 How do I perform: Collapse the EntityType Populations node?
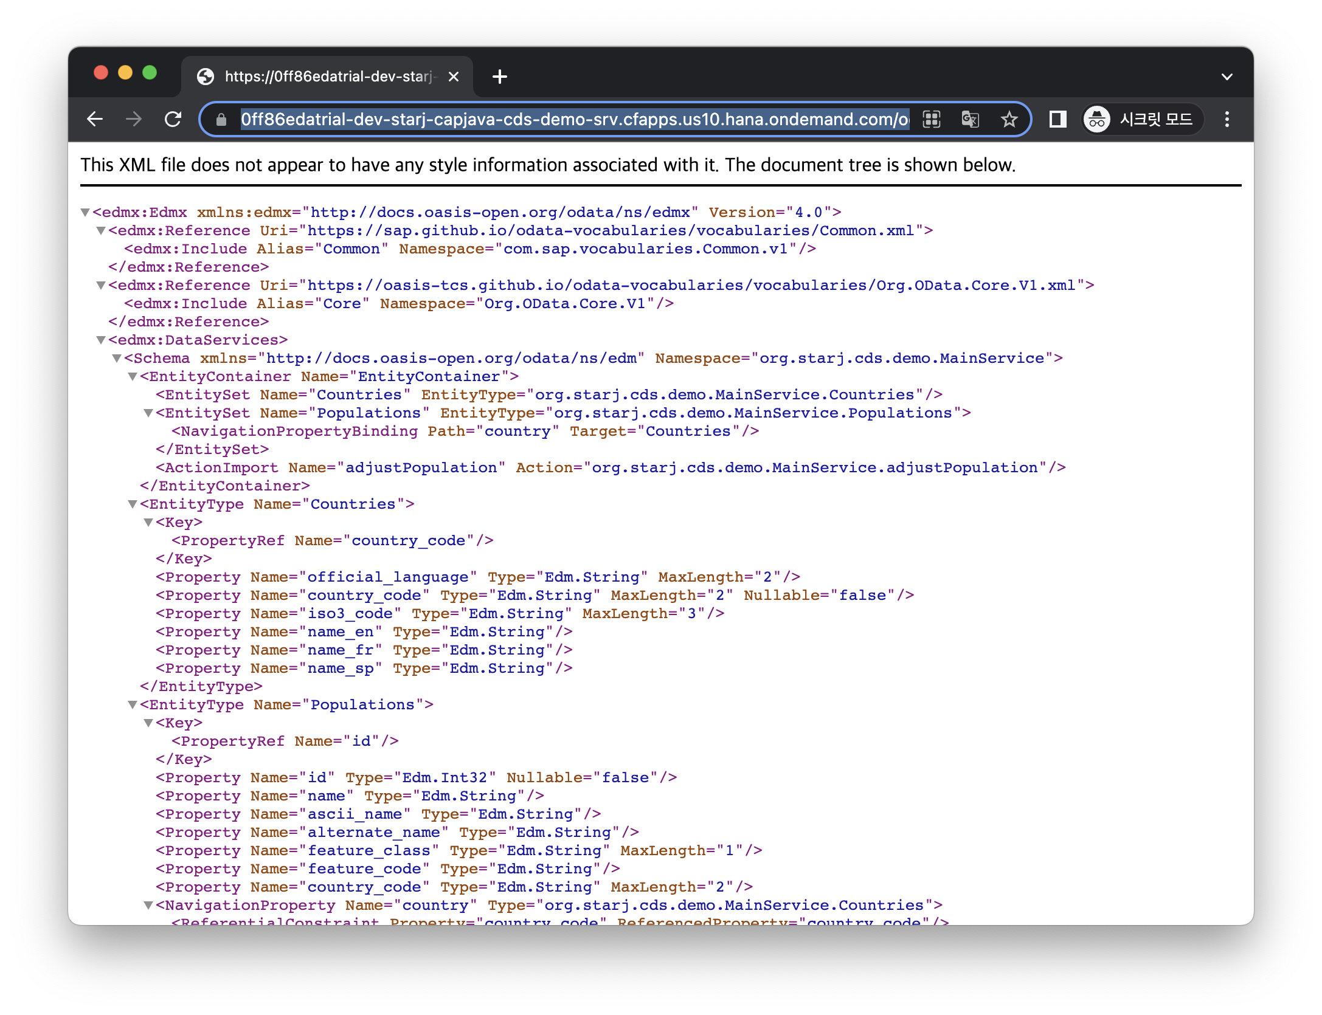(x=133, y=704)
